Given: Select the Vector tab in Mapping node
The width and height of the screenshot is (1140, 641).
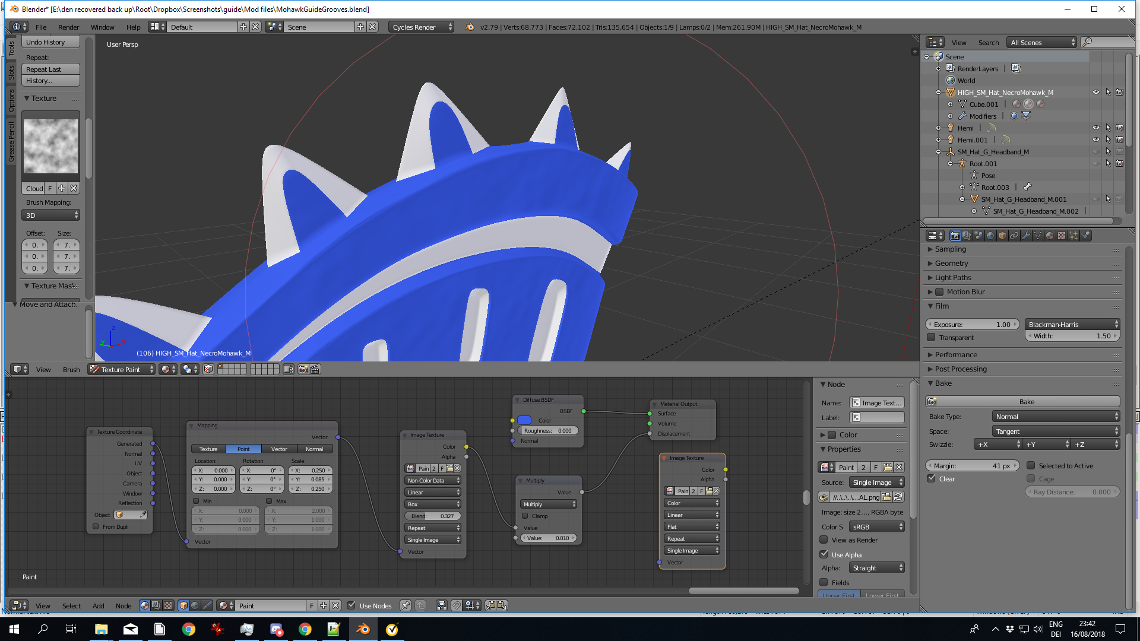Looking at the screenshot, I should pyautogui.click(x=279, y=449).
